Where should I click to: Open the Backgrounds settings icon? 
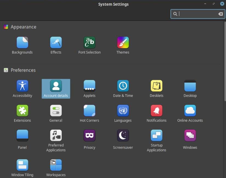pos(22,43)
